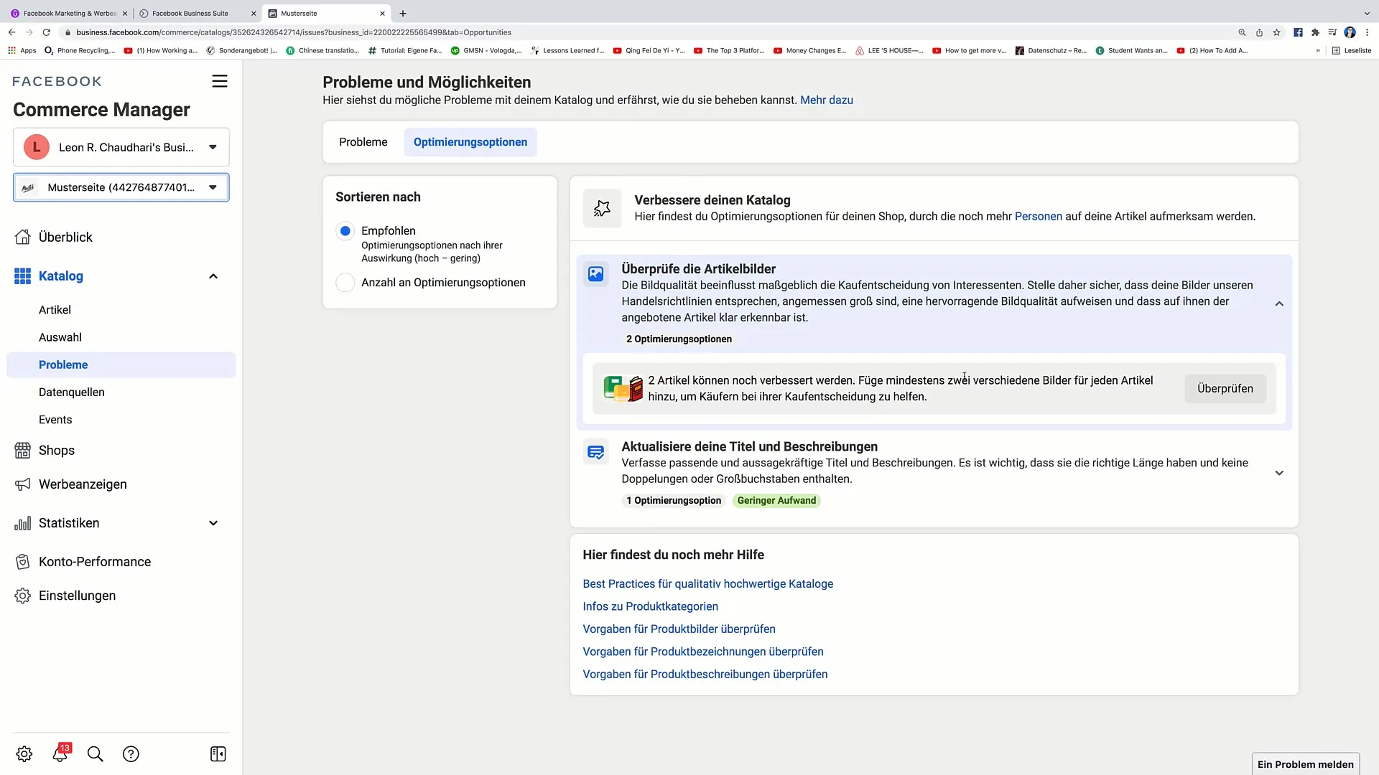Select Anzahl an Optimierungsoptionen radio button
Screen dimensions: 1379x775
point(345,282)
